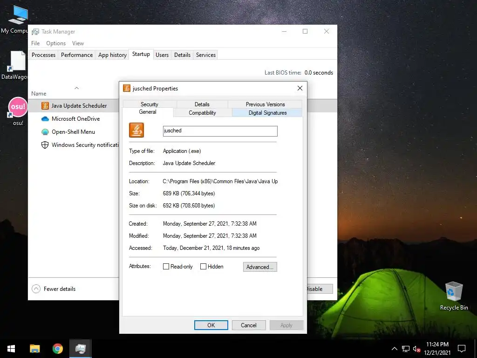The height and width of the screenshot is (358, 477).
Task: Click the sort arrow above the Name column
Action: coord(77,88)
